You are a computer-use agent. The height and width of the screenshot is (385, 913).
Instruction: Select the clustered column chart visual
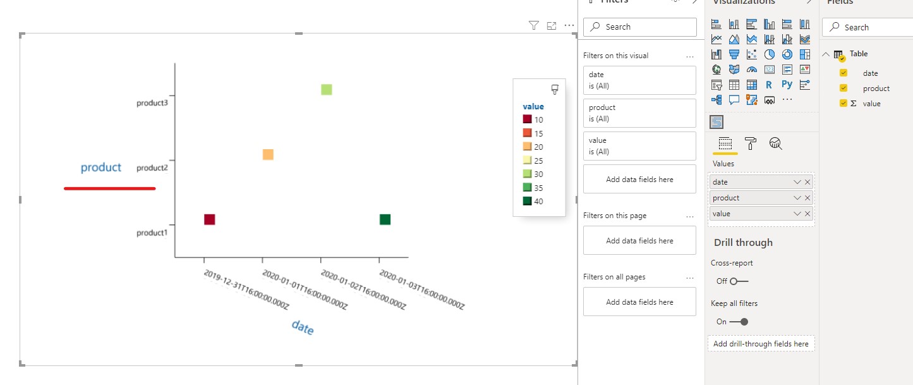pyautogui.click(x=770, y=25)
